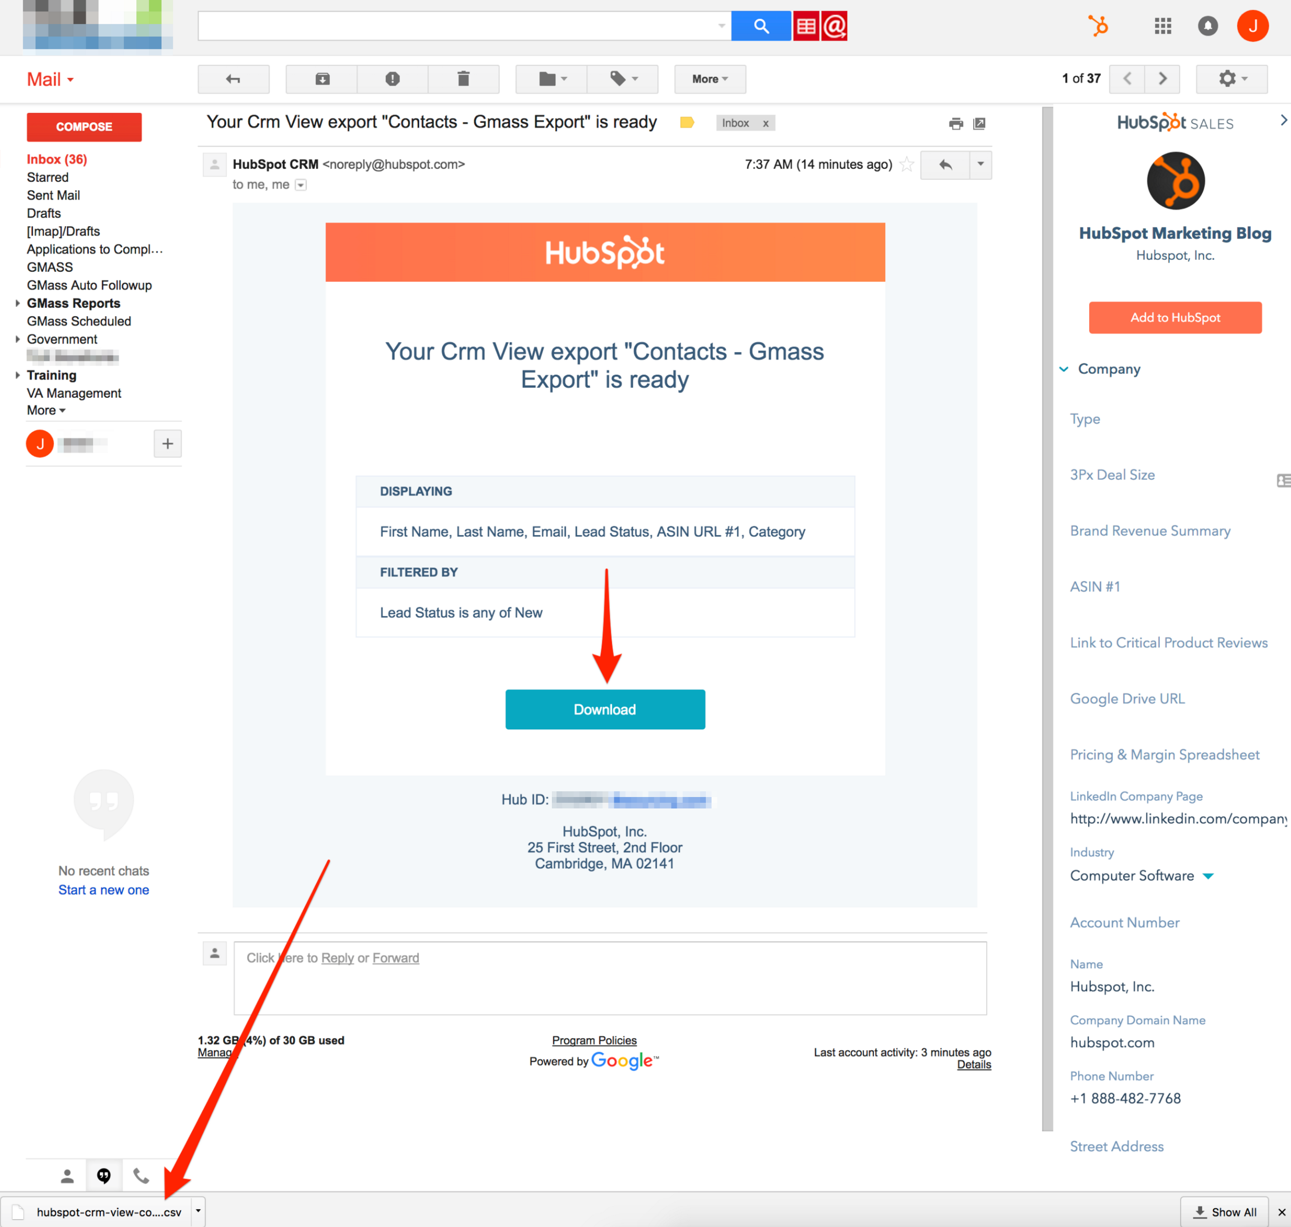Viewport: 1291px width, 1227px height.
Task: Collapse the Company section
Action: coord(1064,370)
